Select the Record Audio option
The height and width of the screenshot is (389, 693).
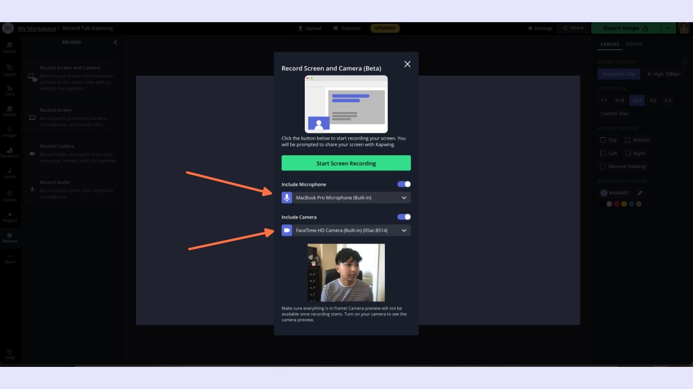[73, 190]
